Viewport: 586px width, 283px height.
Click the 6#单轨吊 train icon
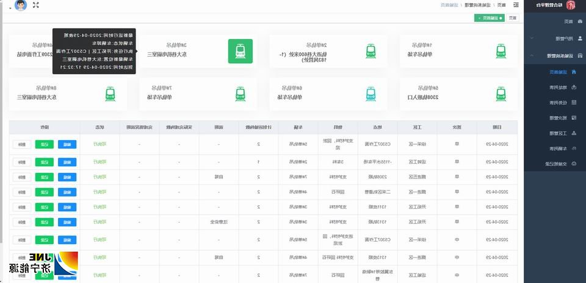pyautogui.click(x=371, y=94)
